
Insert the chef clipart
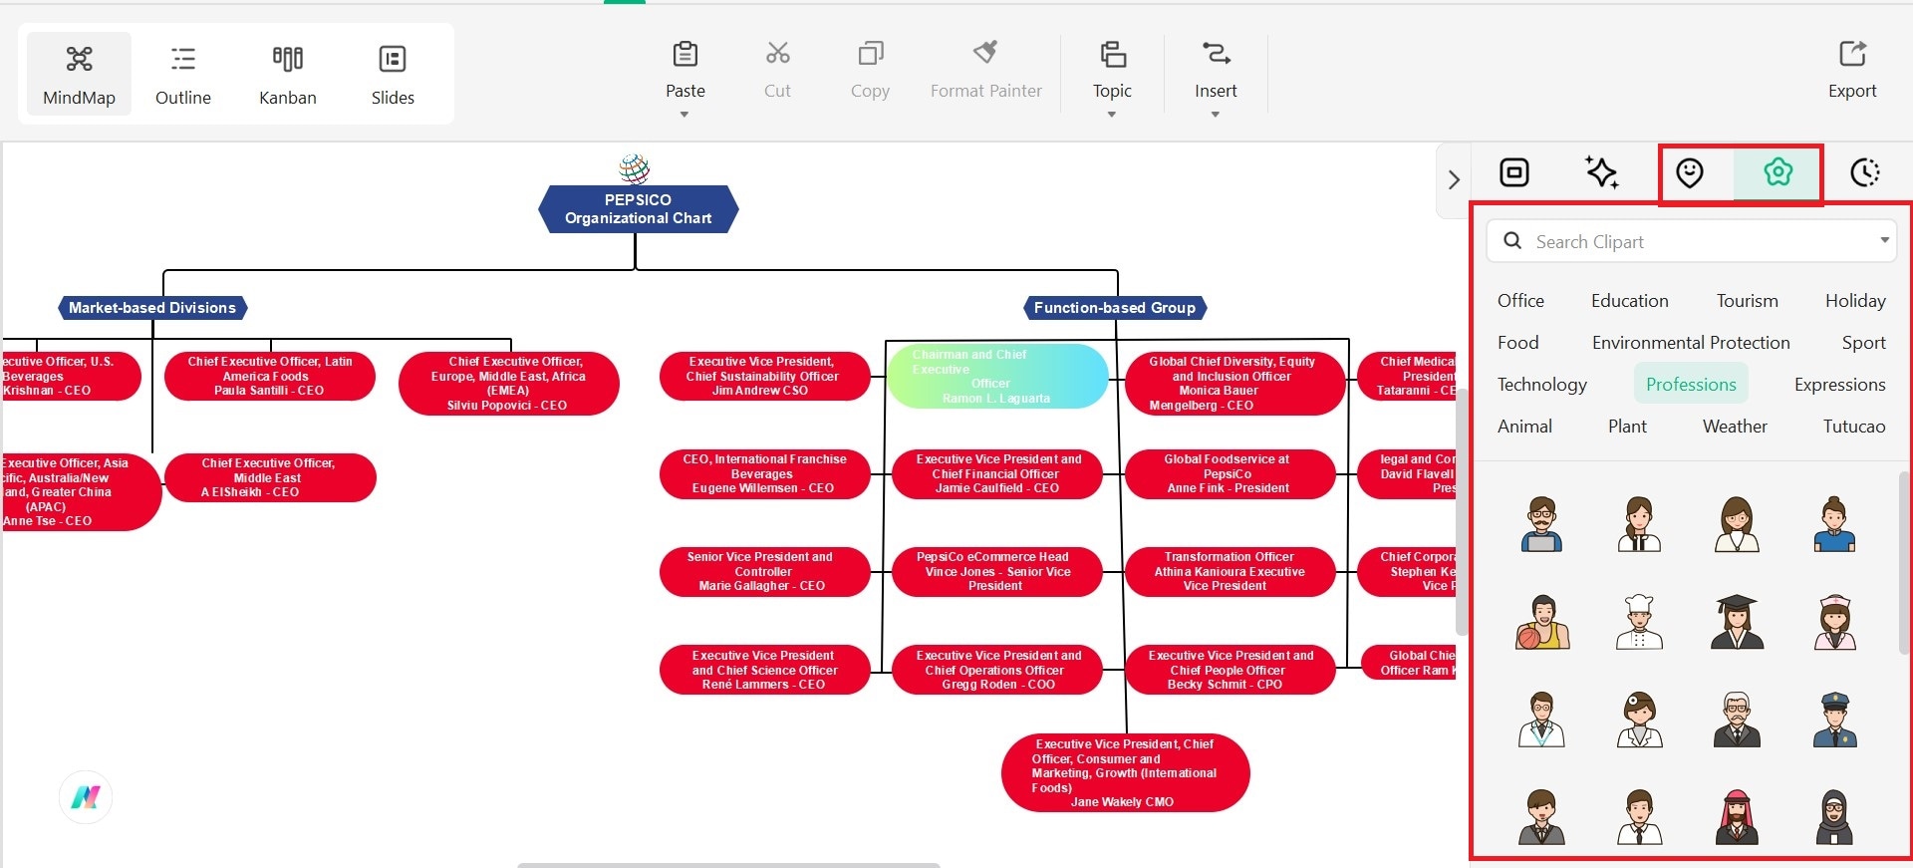coord(1639,622)
